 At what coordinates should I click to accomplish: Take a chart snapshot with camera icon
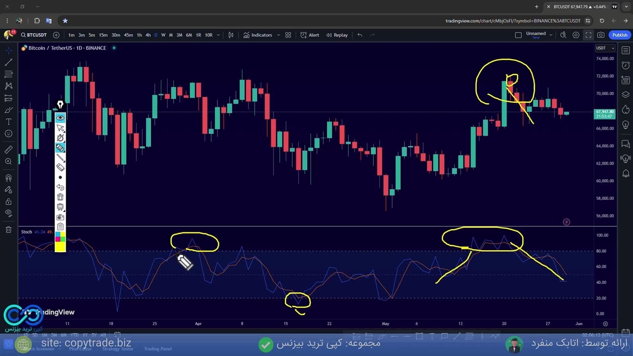click(600, 35)
